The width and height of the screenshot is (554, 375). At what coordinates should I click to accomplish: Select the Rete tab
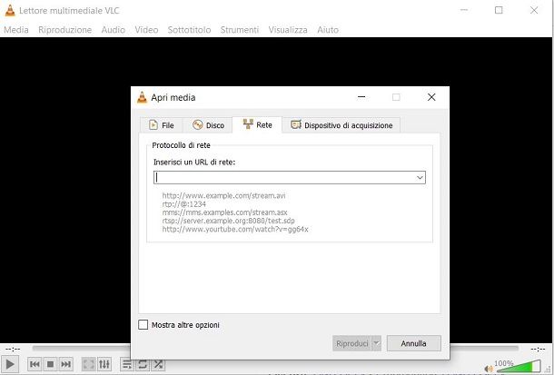(x=257, y=124)
